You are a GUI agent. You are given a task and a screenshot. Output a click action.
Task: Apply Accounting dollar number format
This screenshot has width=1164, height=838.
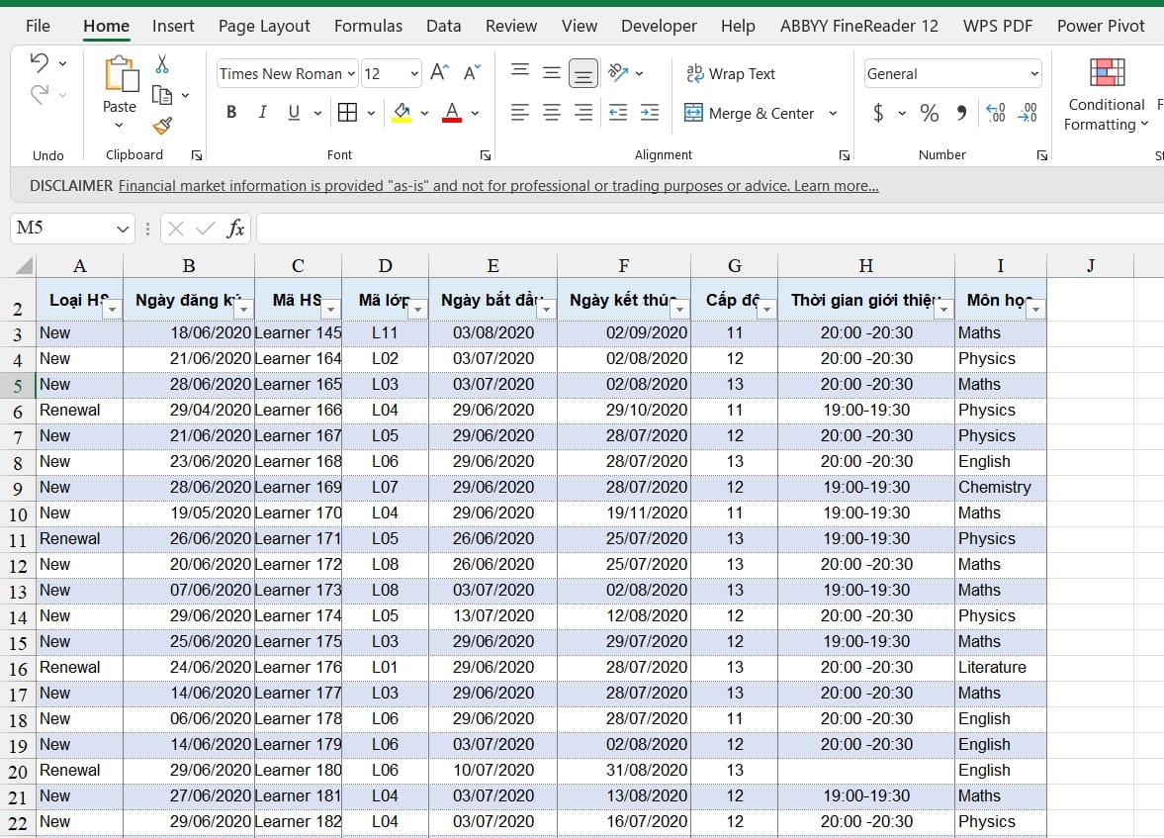tap(878, 113)
